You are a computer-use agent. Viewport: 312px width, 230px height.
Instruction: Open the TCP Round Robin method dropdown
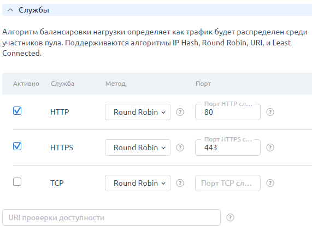pos(138,183)
